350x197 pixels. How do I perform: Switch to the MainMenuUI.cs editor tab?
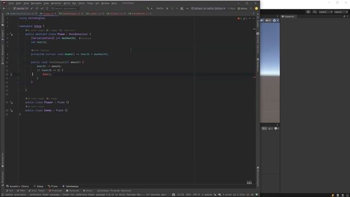140,14
